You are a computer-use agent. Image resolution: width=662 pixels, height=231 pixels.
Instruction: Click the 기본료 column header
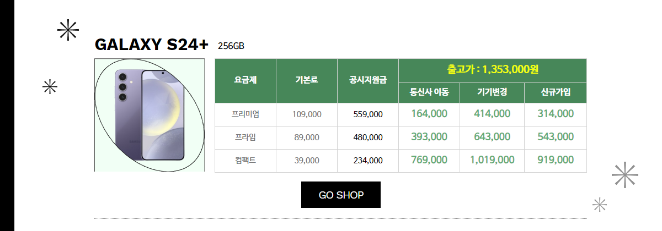[x=307, y=80]
